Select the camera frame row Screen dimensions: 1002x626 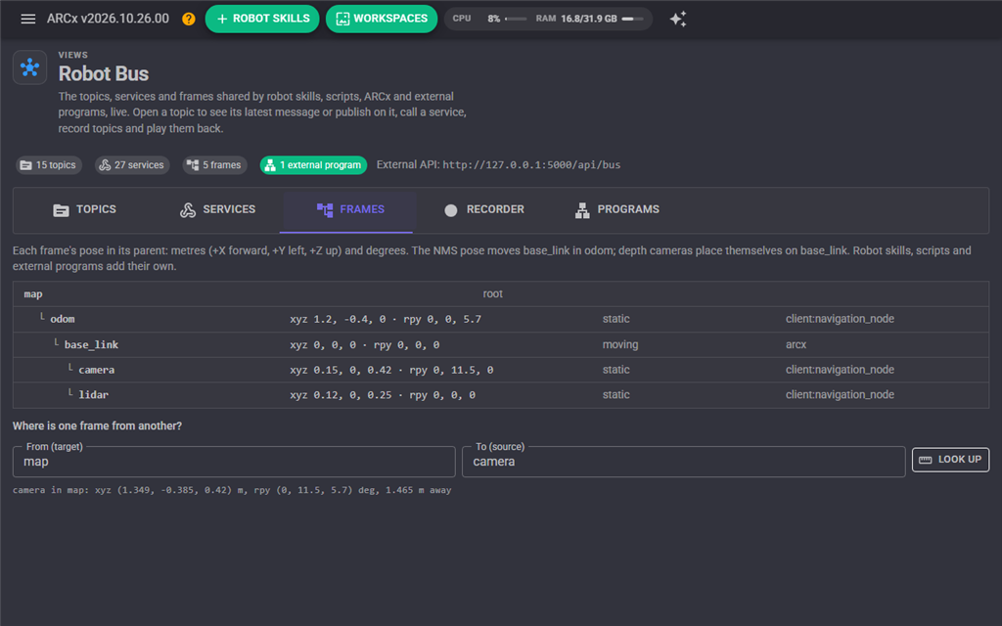pyautogui.click(x=501, y=370)
